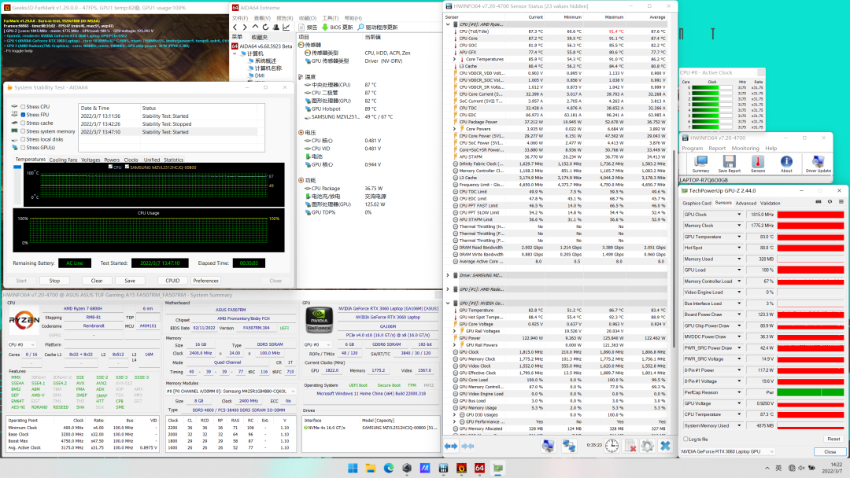Click FurMark icon on the taskbar
The height and width of the screenshot is (478, 850).
pyautogui.click(x=461, y=469)
